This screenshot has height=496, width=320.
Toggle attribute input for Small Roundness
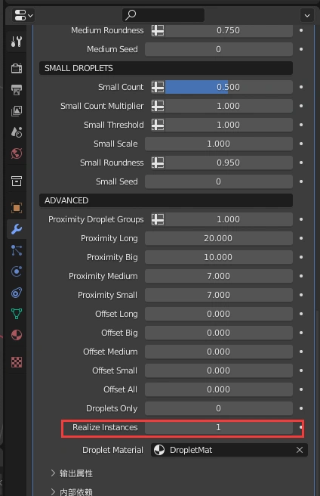(x=158, y=163)
